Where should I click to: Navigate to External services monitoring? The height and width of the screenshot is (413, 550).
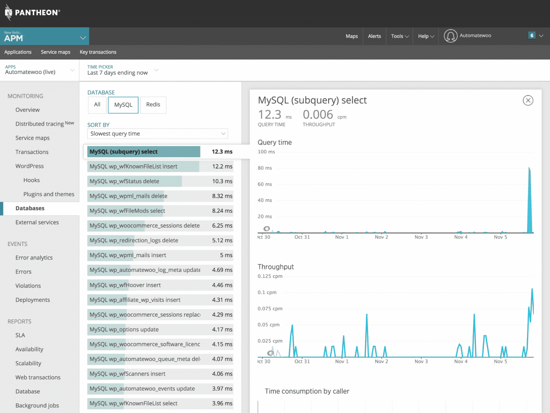[x=37, y=222]
